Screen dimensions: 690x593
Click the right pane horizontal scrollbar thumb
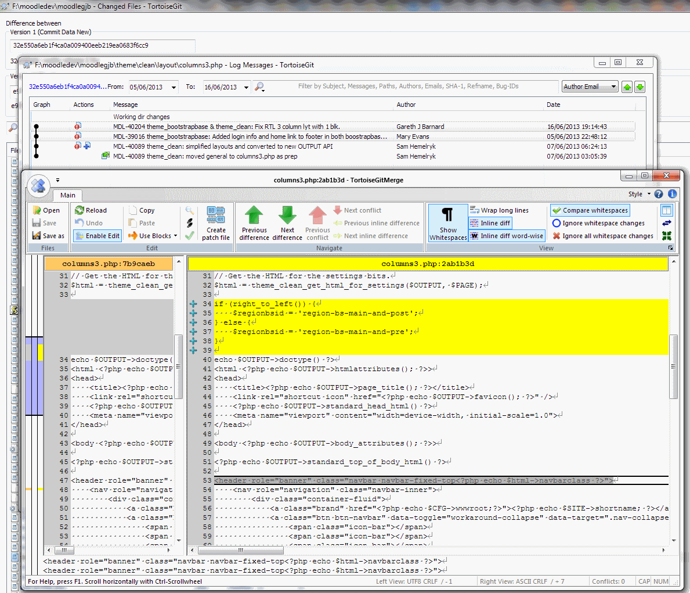pos(241,550)
